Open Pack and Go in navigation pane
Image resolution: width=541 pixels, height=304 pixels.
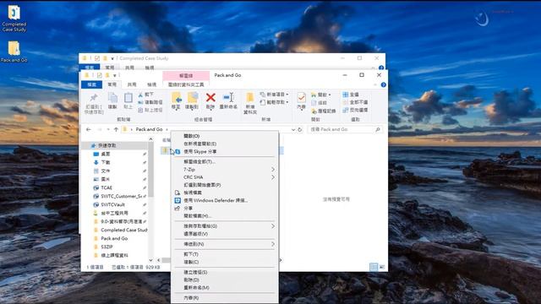coord(114,238)
